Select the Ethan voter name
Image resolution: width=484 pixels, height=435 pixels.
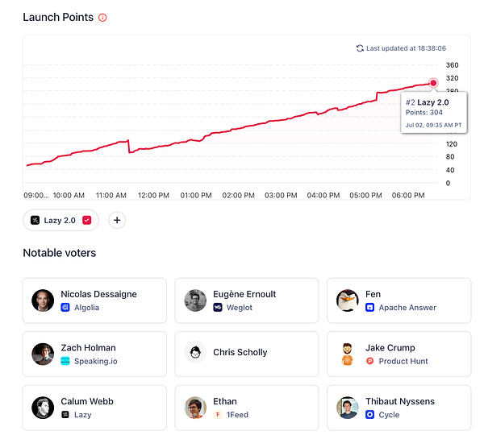click(225, 401)
